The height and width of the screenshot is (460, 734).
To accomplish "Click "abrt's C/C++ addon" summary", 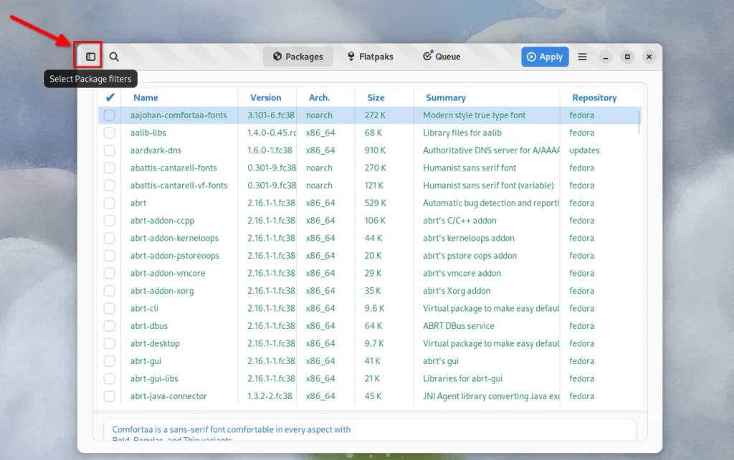I will click(459, 221).
